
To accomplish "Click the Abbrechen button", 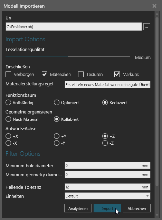I will (x=137, y=208).
